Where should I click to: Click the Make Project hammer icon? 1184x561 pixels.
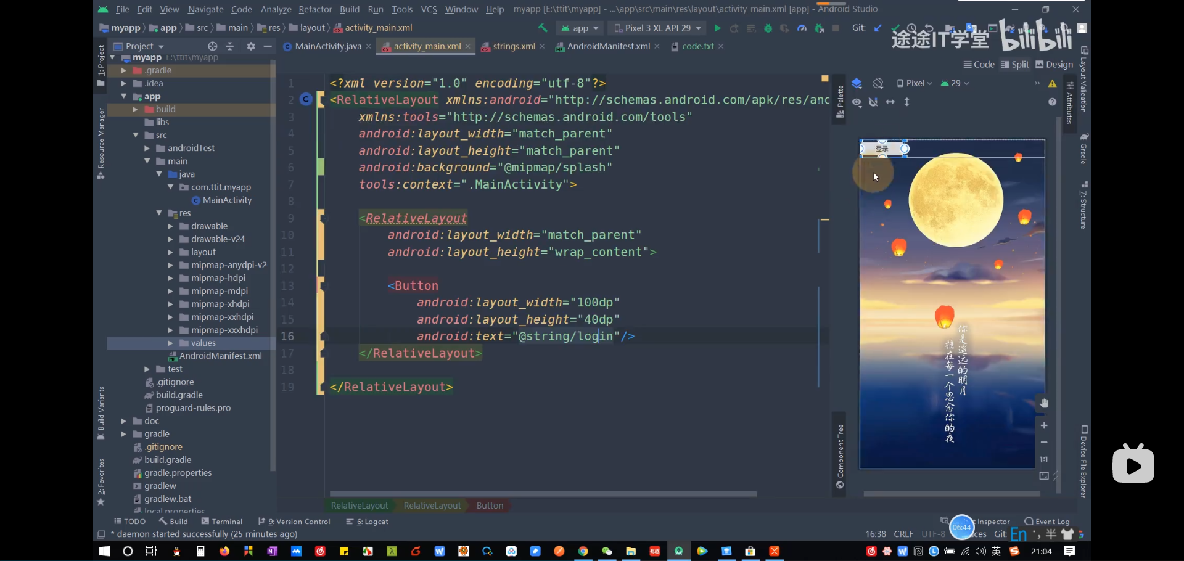[x=543, y=28]
